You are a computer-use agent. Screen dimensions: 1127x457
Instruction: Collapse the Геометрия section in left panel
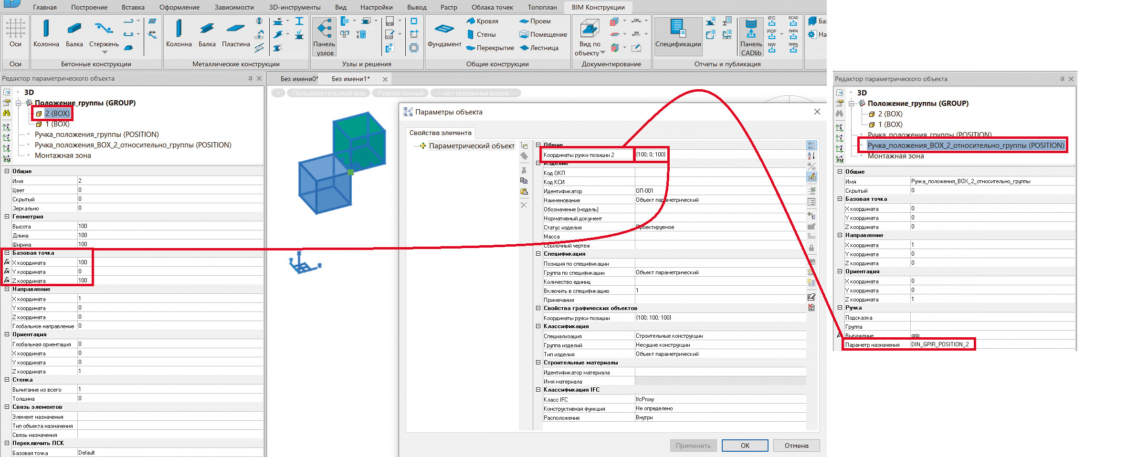tap(7, 217)
